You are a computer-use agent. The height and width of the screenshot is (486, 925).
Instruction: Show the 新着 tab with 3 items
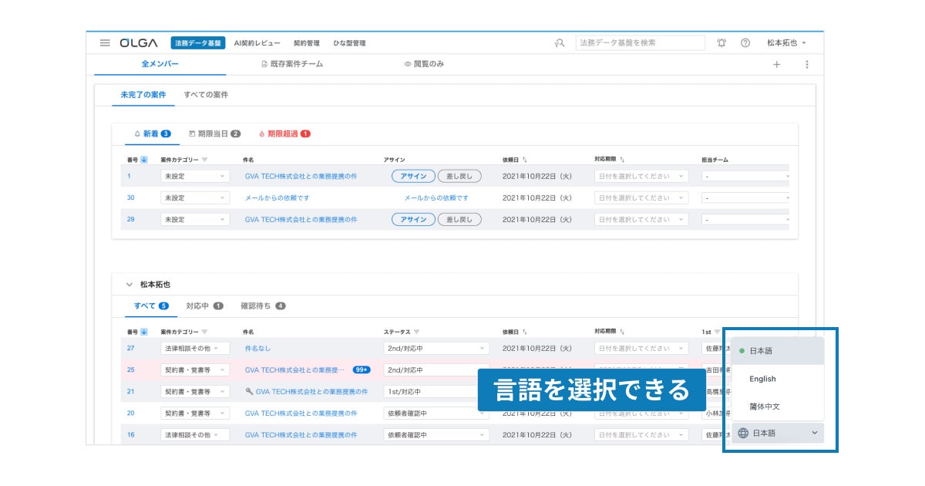[x=153, y=133]
